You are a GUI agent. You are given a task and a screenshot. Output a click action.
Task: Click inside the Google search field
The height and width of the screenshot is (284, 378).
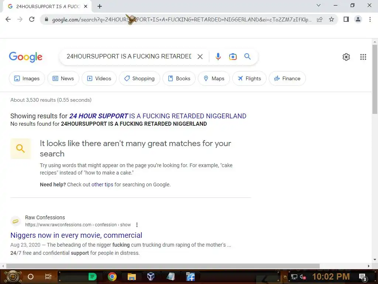pos(129,57)
